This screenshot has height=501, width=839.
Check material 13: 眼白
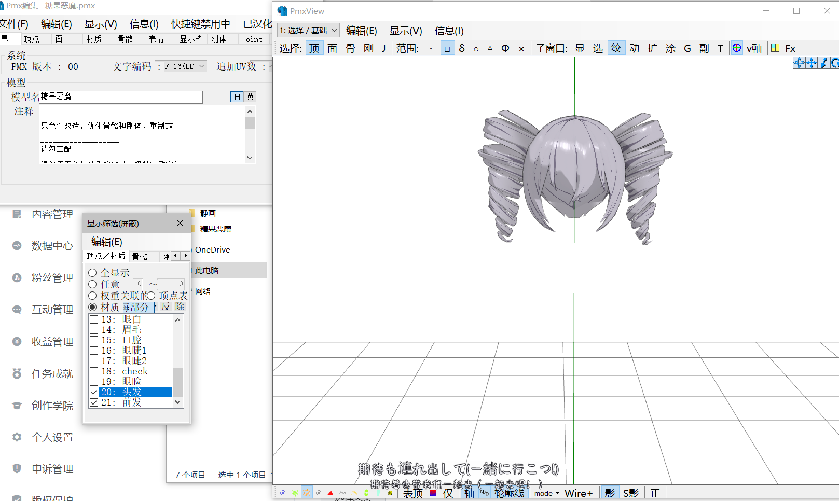pyautogui.click(x=94, y=319)
